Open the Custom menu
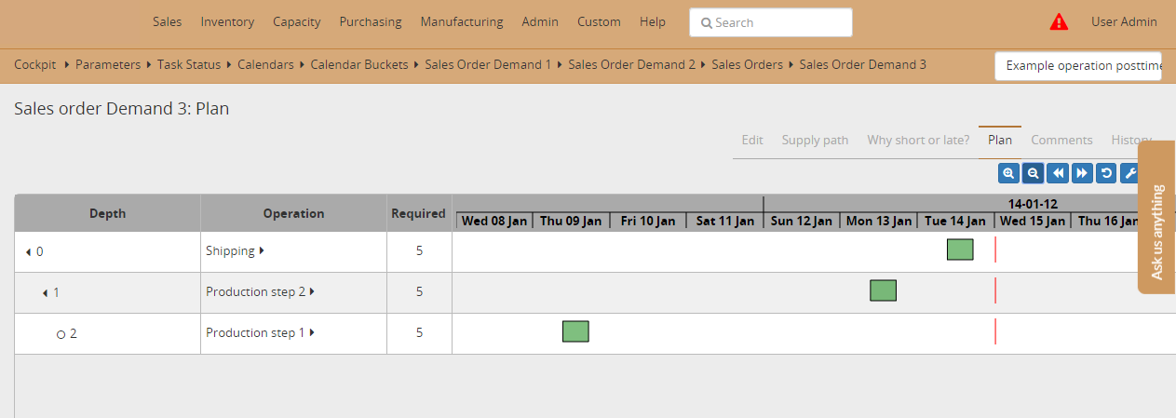 (600, 21)
